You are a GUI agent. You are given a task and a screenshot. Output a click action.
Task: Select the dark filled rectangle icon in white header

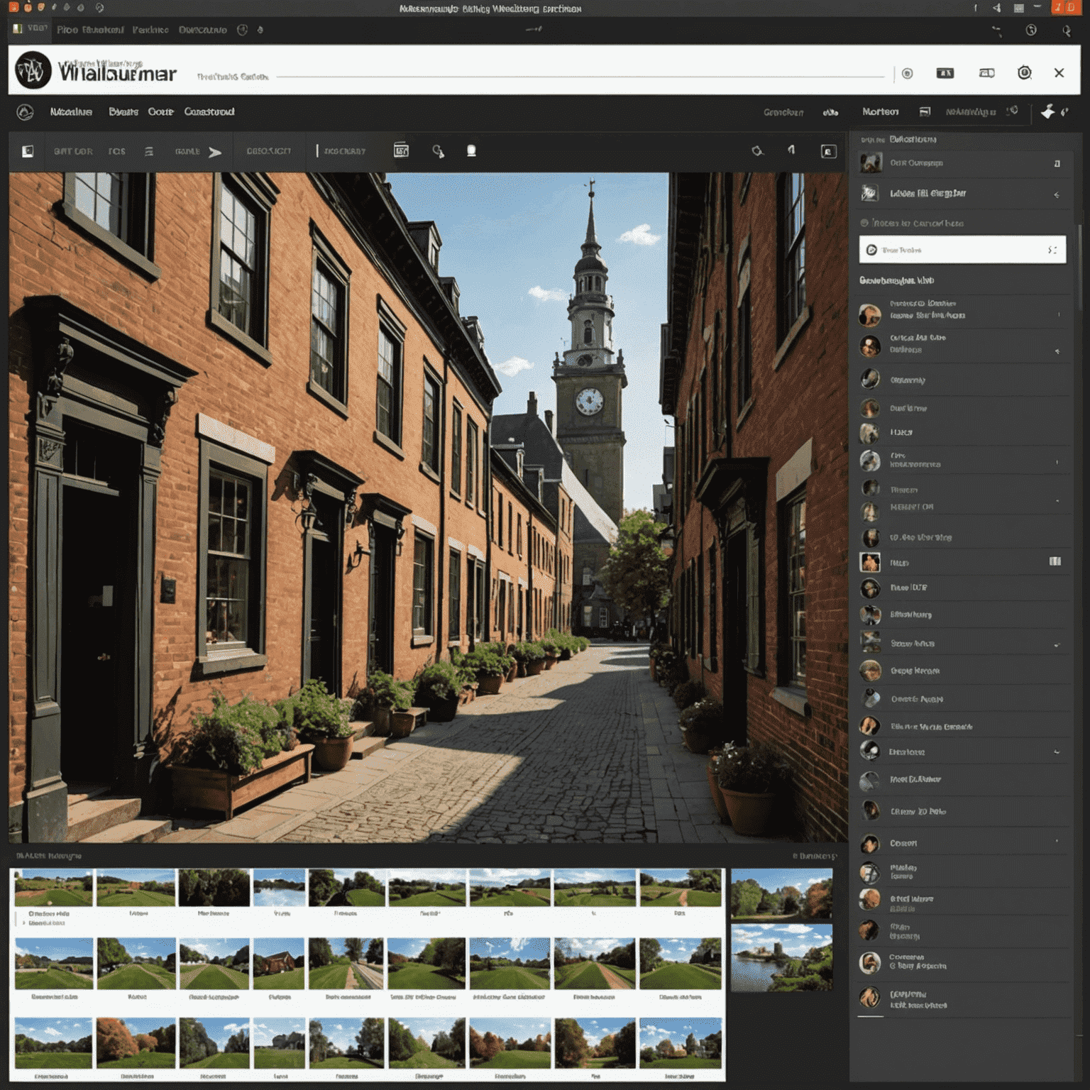(x=945, y=73)
